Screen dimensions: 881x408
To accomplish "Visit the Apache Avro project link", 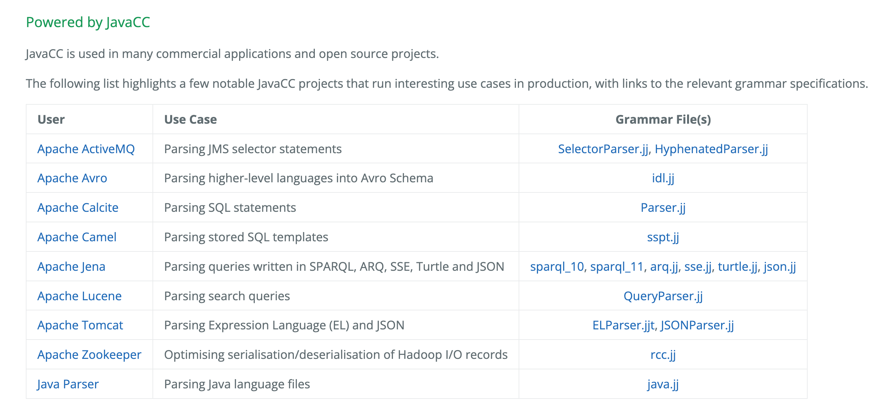I will tap(72, 178).
